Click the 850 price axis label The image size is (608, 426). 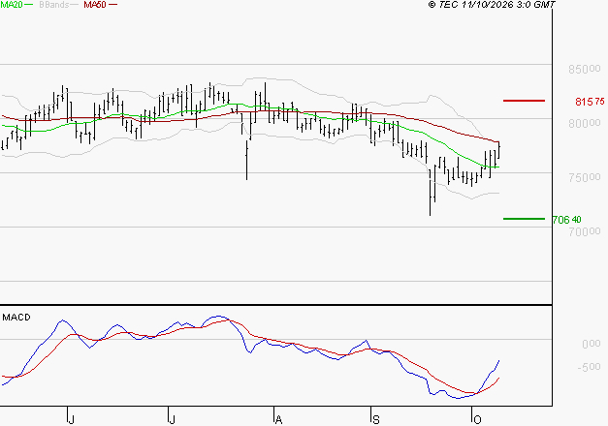[585, 70]
